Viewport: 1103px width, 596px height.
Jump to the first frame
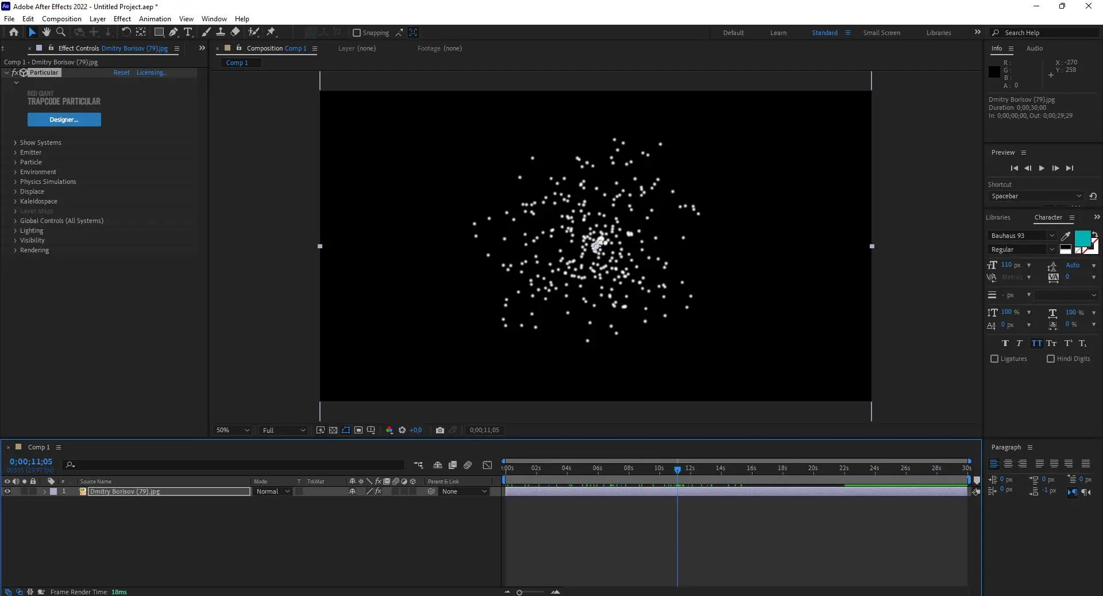click(1014, 168)
